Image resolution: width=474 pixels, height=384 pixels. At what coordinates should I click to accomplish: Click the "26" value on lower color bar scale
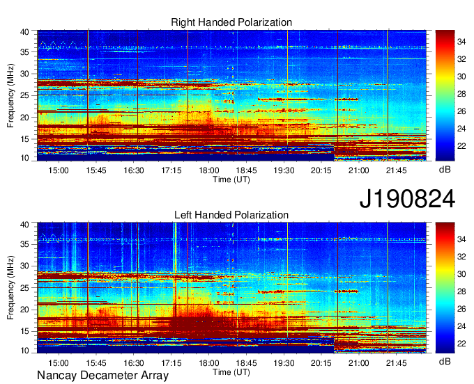(x=461, y=309)
